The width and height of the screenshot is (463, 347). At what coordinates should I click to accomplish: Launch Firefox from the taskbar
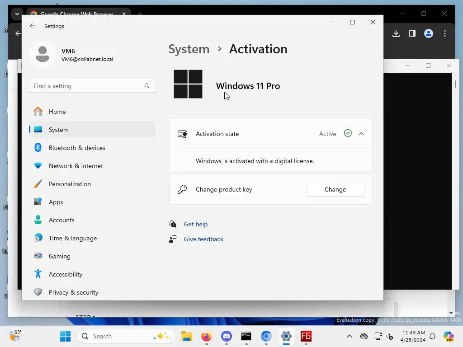(x=206, y=336)
